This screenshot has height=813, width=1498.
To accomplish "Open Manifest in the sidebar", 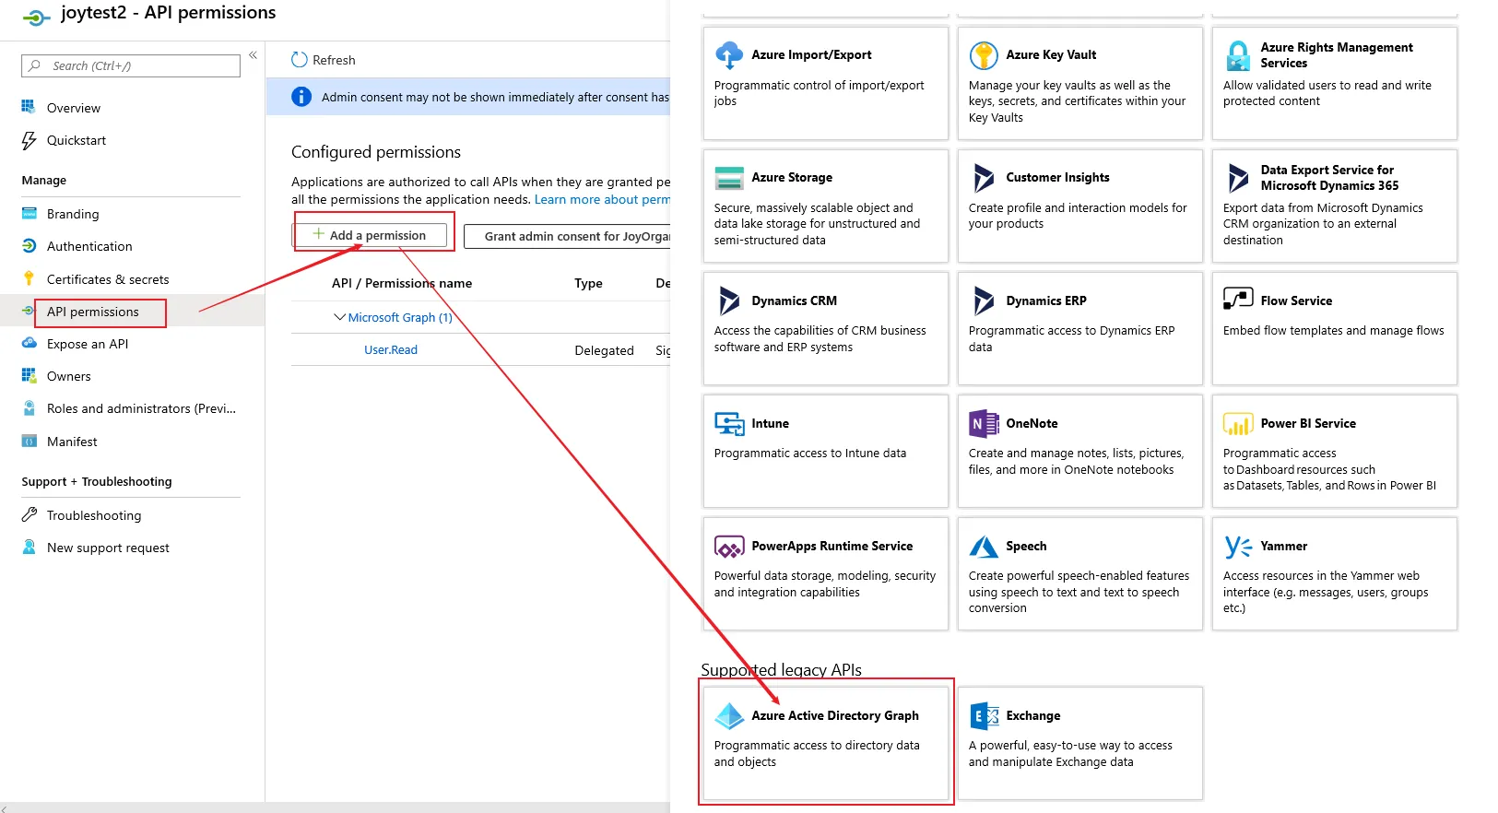I will (x=72, y=442).
